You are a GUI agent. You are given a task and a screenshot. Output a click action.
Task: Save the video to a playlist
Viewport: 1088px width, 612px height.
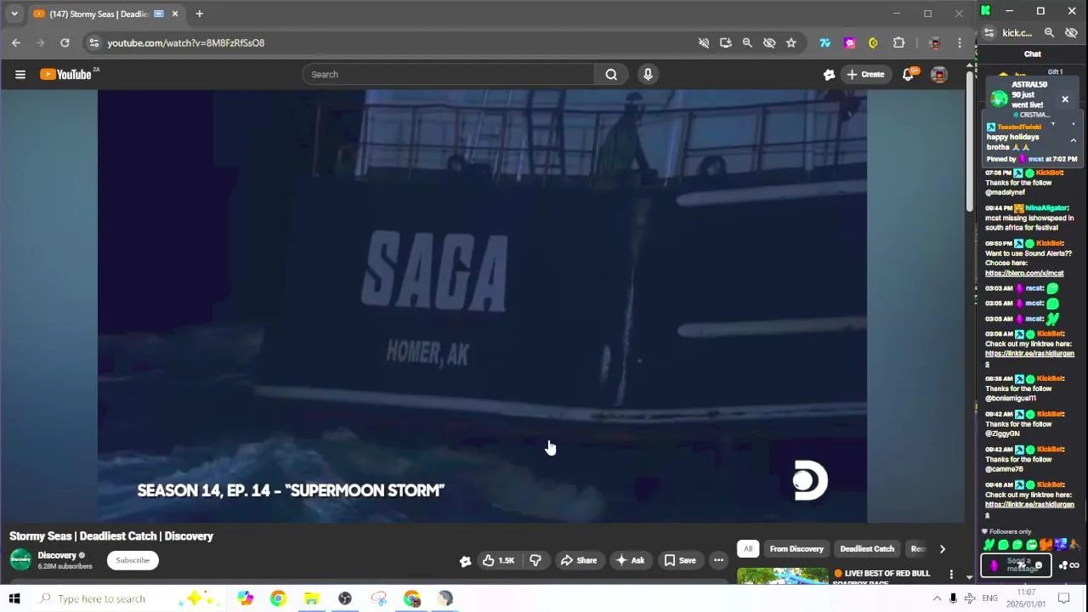680,560
